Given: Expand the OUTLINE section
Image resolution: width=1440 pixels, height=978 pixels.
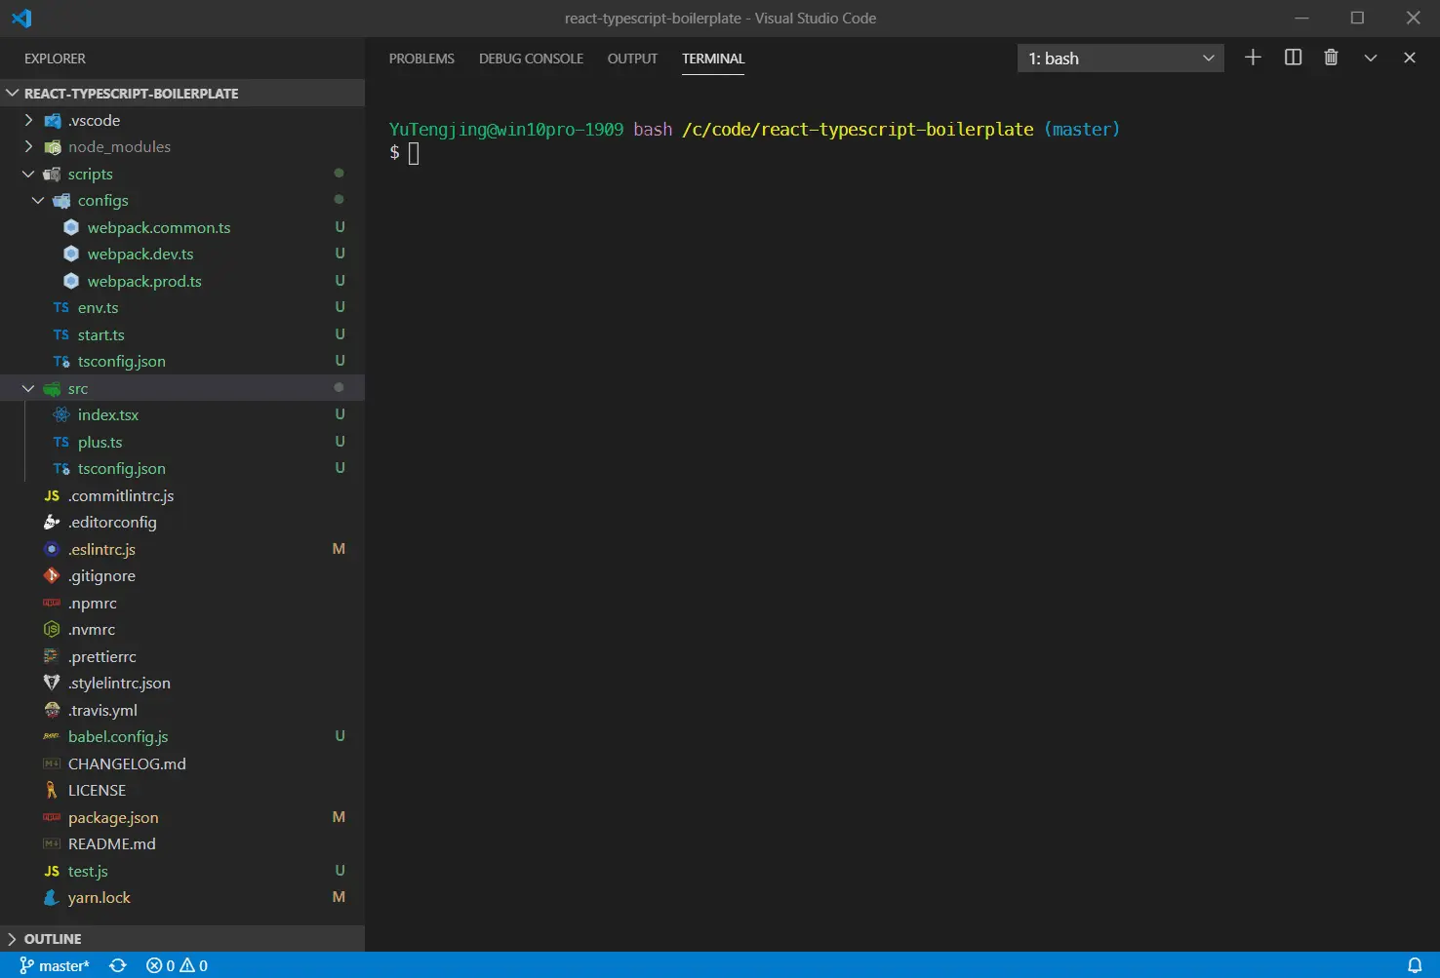Looking at the screenshot, I should (x=182, y=938).
